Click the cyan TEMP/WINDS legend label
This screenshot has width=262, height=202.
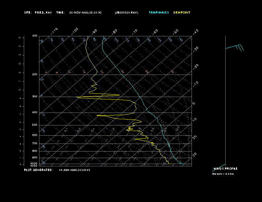(x=159, y=13)
